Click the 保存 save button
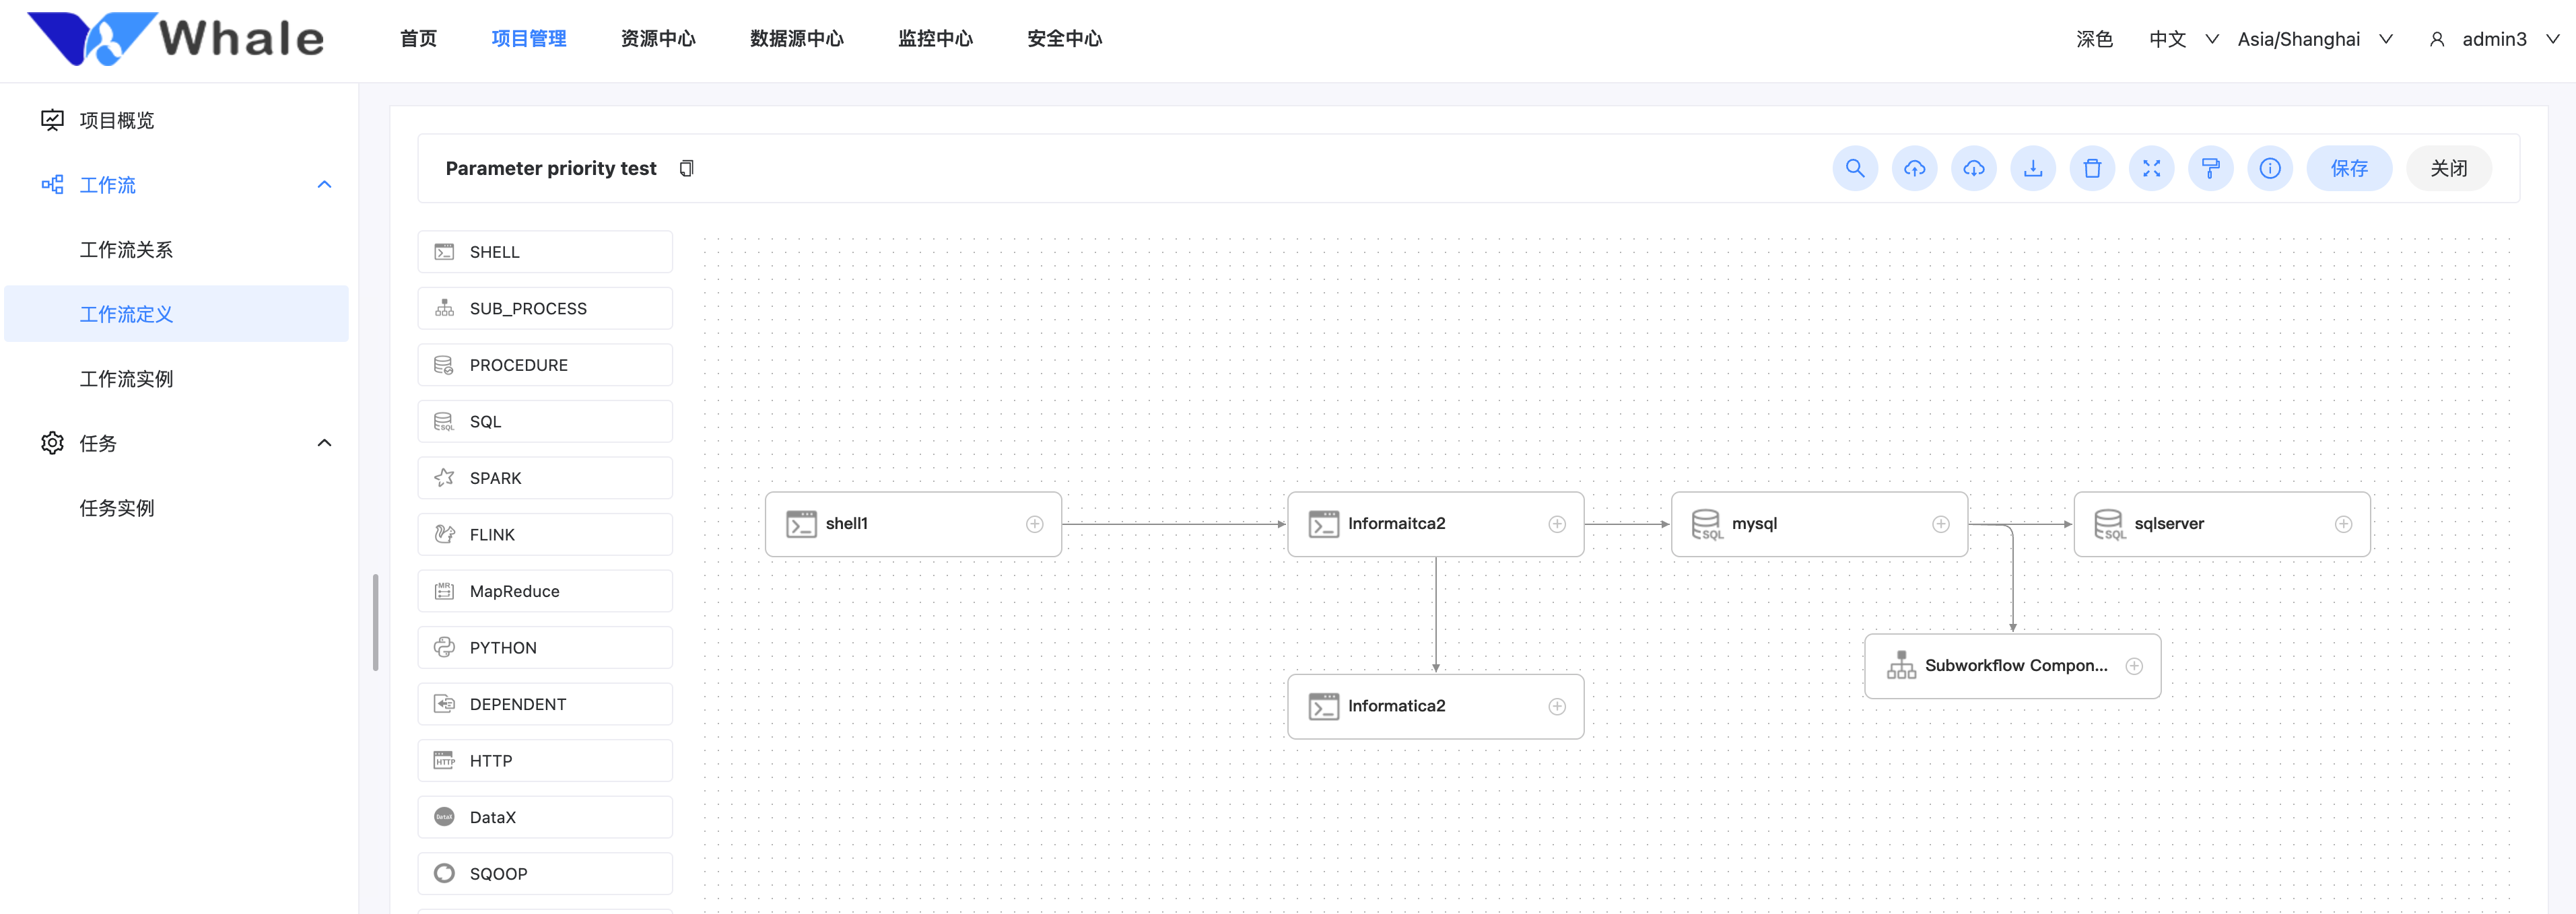The width and height of the screenshot is (2576, 914). click(2348, 168)
